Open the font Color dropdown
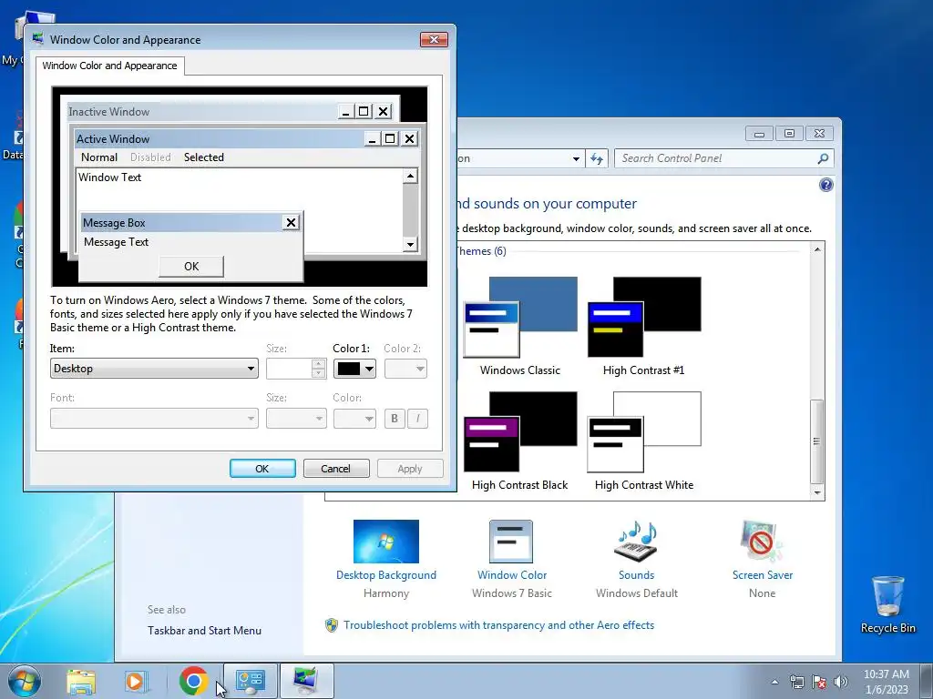The height and width of the screenshot is (699, 933). coord(354,419)
